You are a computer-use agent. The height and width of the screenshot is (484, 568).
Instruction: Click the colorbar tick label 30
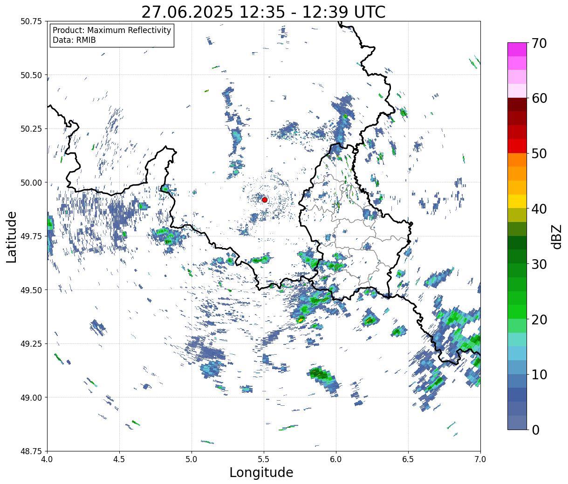pyautogui.click(x=539, y=264)
